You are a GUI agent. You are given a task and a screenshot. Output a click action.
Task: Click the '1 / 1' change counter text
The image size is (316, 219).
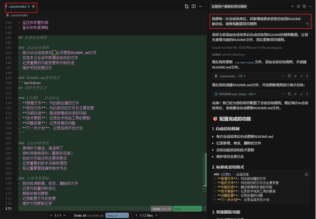click(x=58, y=215)
